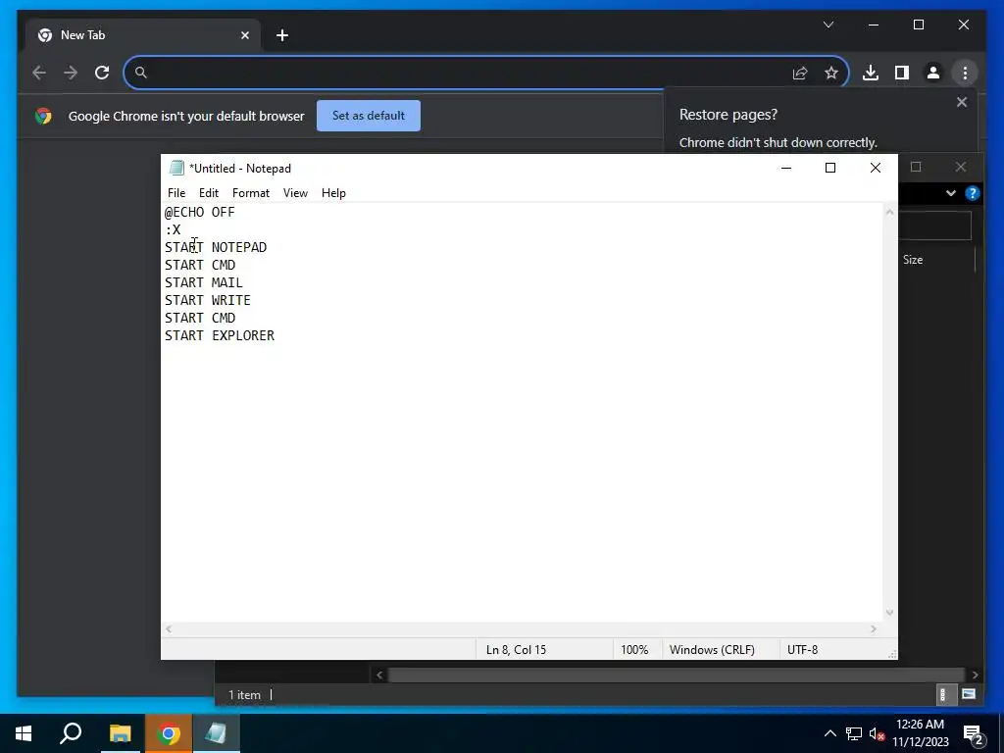1004x753 pixels.
Task: Click the Size column header in File Explorer
Action: tap(913, 259)
